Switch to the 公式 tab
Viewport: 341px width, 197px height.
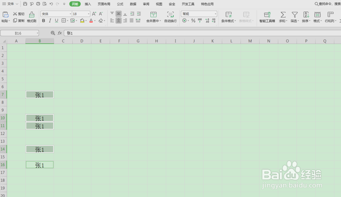pyautogui.click(x=120, y=4)
